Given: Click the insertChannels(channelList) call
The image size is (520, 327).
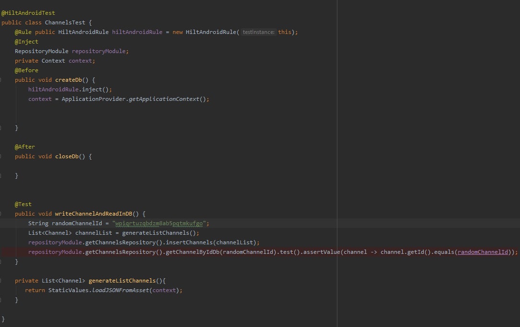Looking at the screenshot, I should pos(211,242).
